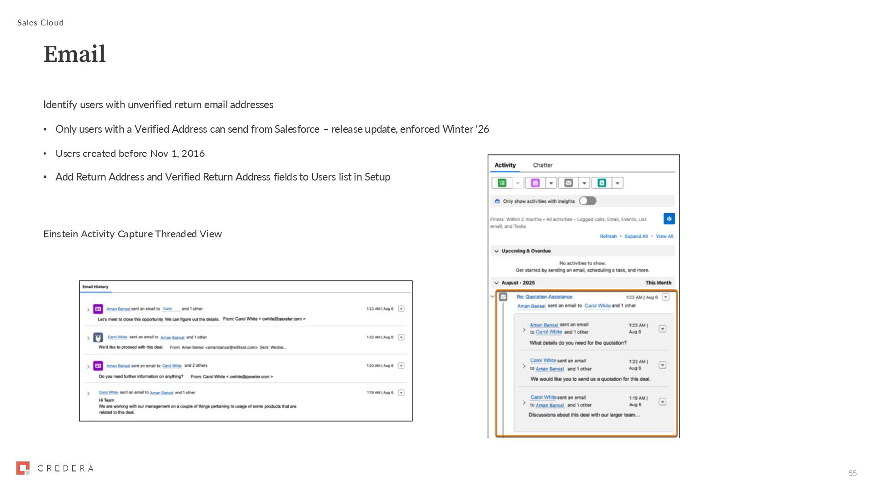The image size is (873, 491).
Task: Collapse the August 2025 section
Action: pyautogui.click(x=497, y=283)
